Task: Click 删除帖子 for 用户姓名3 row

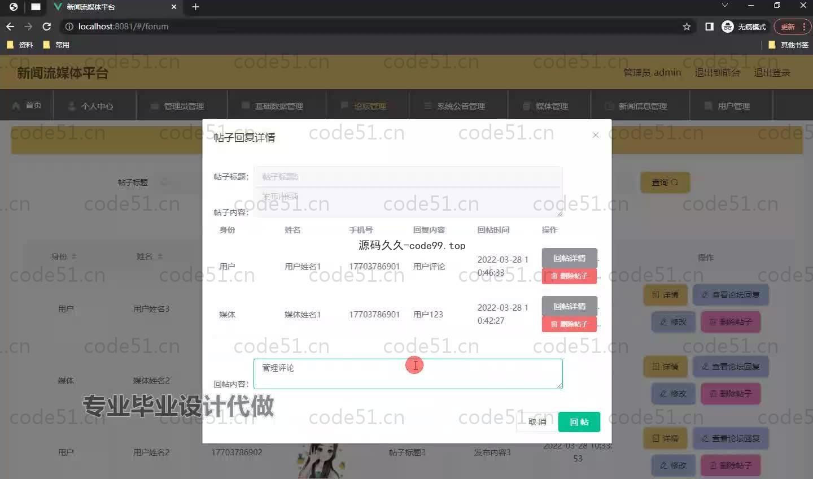Action: 731,322
